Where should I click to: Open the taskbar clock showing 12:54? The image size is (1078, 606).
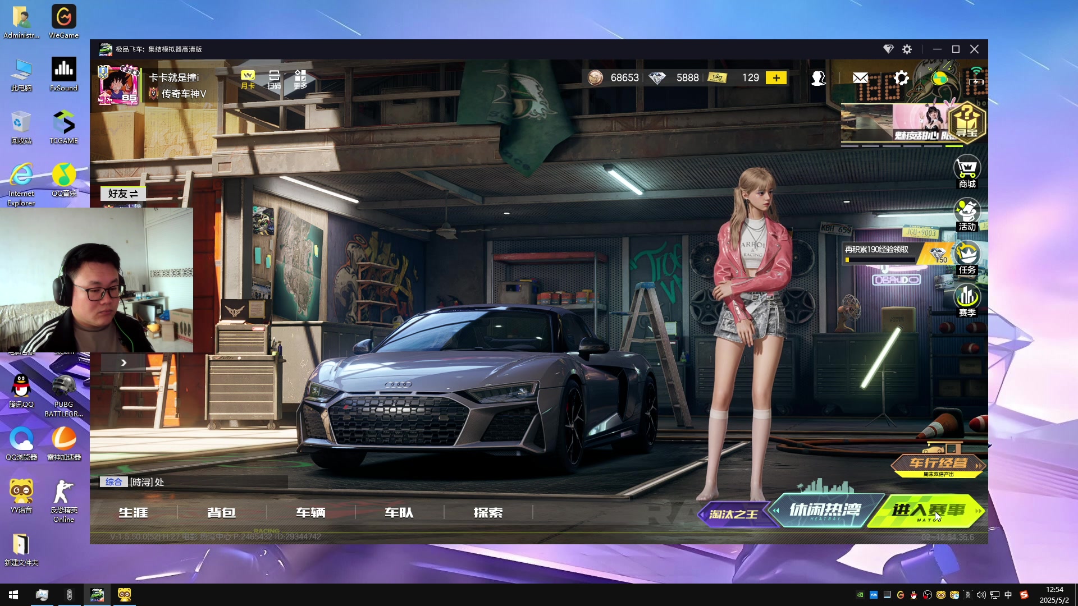tap(1054, 595)
